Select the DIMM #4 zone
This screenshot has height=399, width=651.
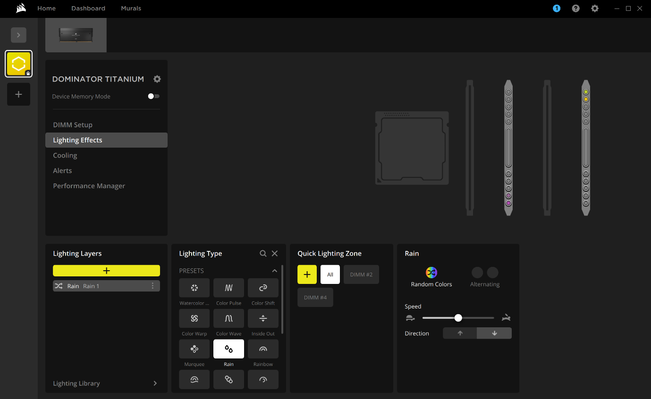coord(315,298)
